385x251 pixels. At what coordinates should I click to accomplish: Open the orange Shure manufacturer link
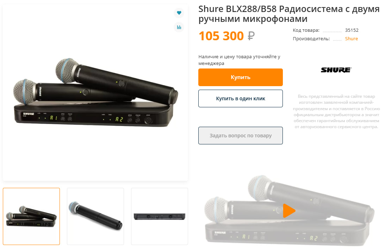tap(352, 38)
